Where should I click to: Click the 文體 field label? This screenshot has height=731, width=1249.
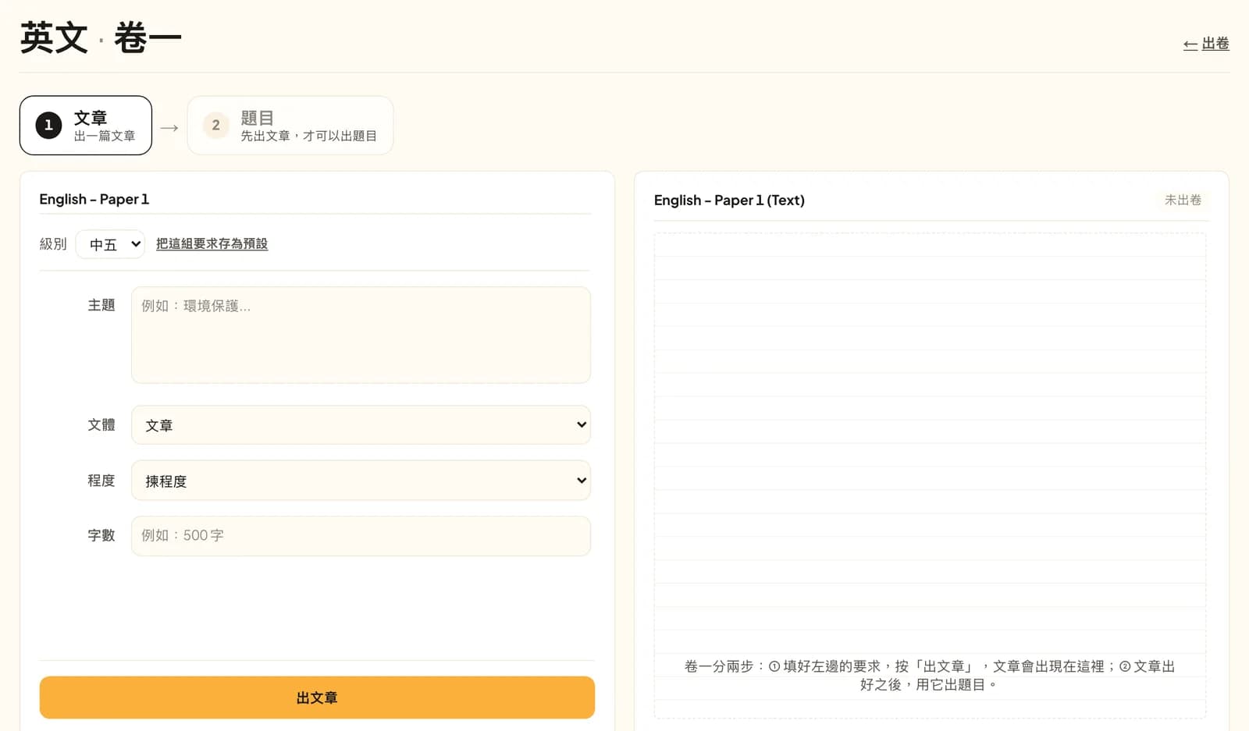(x=101, y=424)
